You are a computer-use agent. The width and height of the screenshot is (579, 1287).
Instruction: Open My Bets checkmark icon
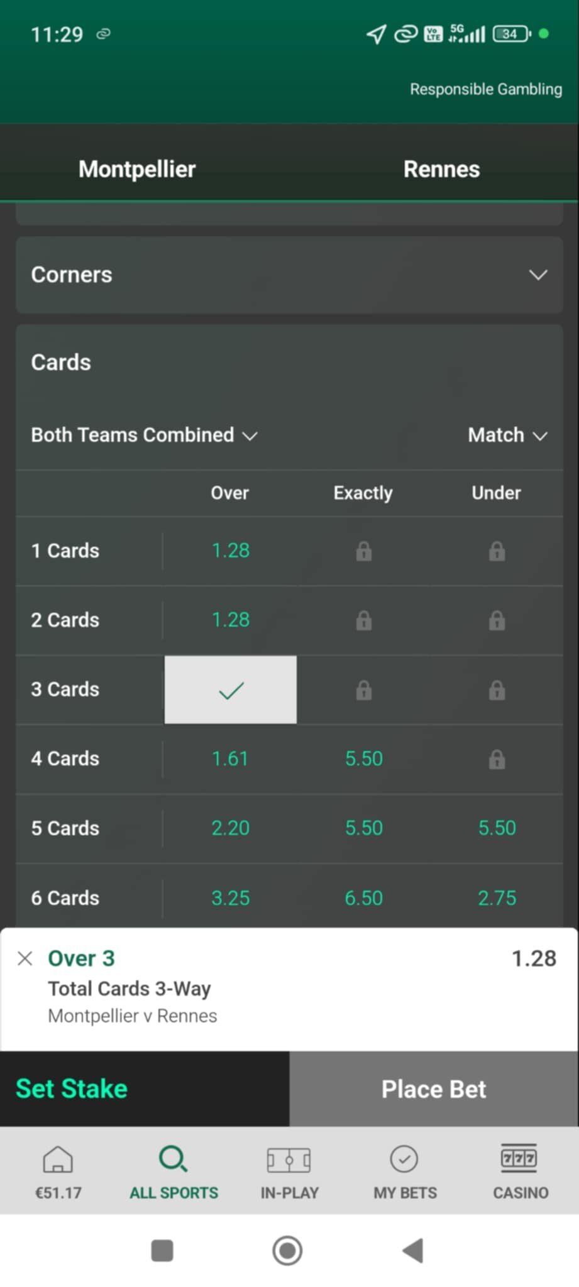404,1159
